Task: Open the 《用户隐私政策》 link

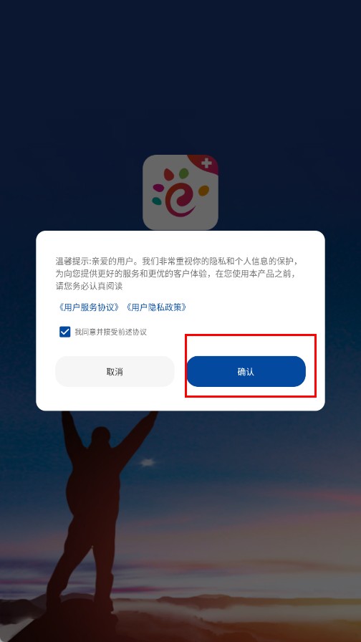Action: (156, 307)
